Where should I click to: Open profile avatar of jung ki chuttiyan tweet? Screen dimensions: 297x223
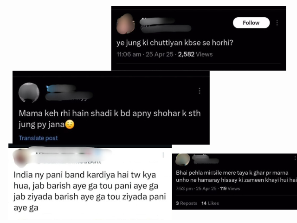click(126, 24)
